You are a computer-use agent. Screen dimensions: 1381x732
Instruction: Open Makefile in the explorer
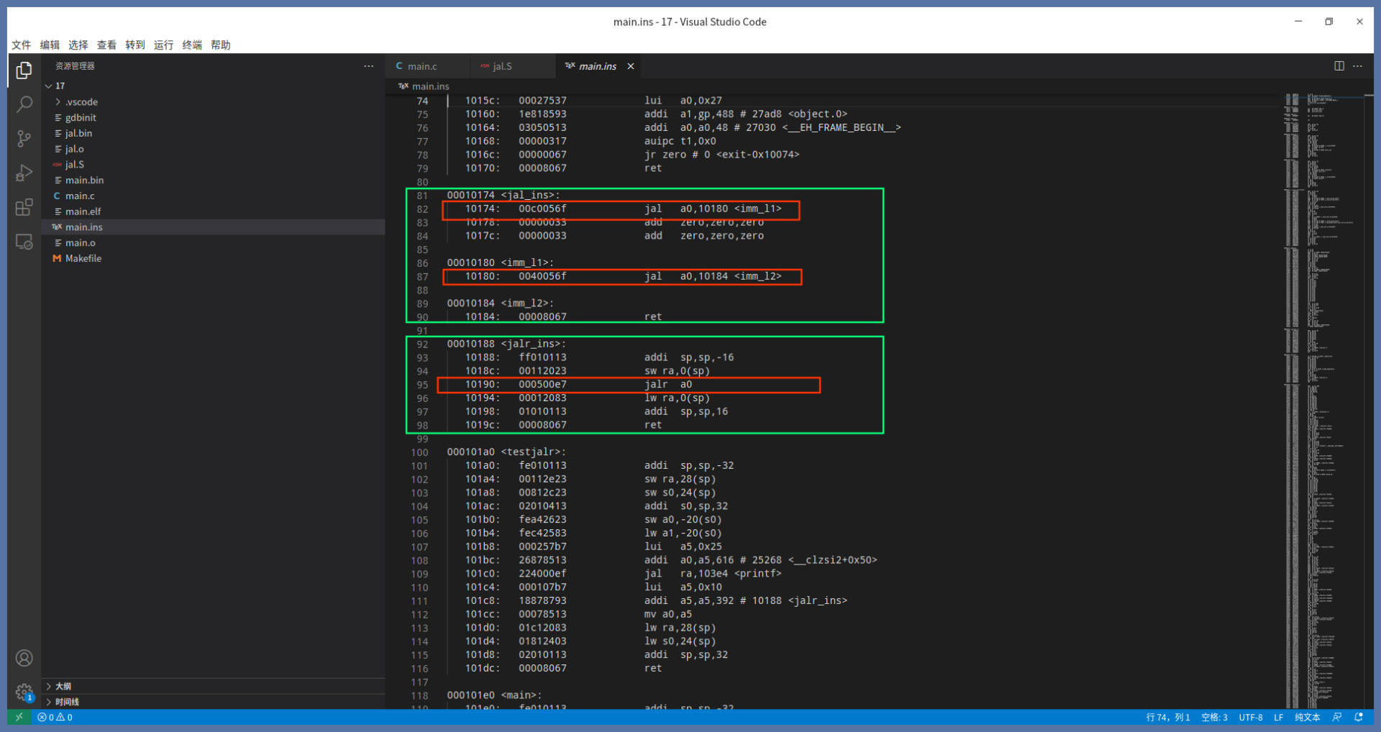pos(83,258)
